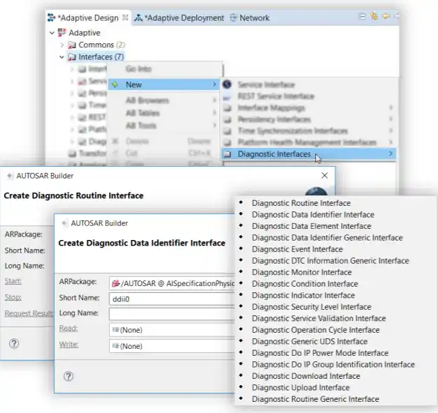Open the Adaptive Deployment tab
The image size is (438, 413).
[x=179, y=18]
